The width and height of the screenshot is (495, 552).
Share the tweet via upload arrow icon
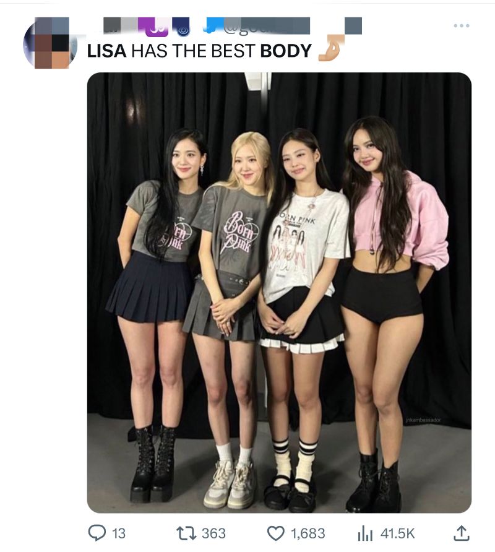(462, 533)
